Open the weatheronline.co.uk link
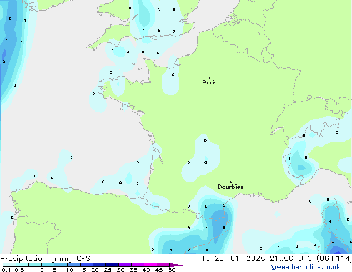Viewport: 352px width, 272px height. click(305, 267)
